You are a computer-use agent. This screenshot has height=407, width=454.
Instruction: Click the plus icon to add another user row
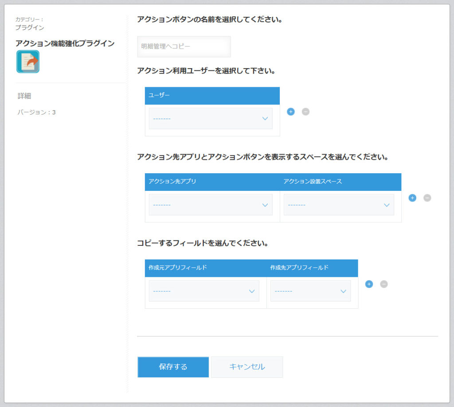pos(290,112)
